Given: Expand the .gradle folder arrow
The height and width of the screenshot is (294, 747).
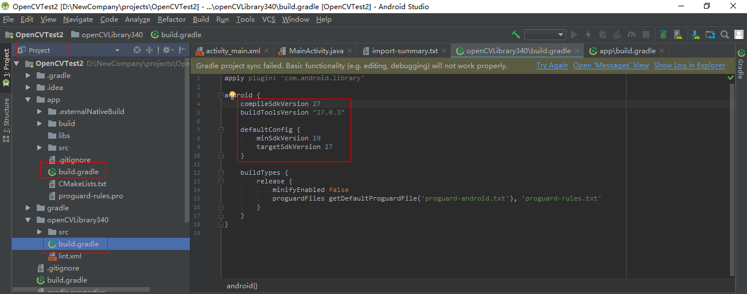Looking at the screenshot, I should pos(28,76).
